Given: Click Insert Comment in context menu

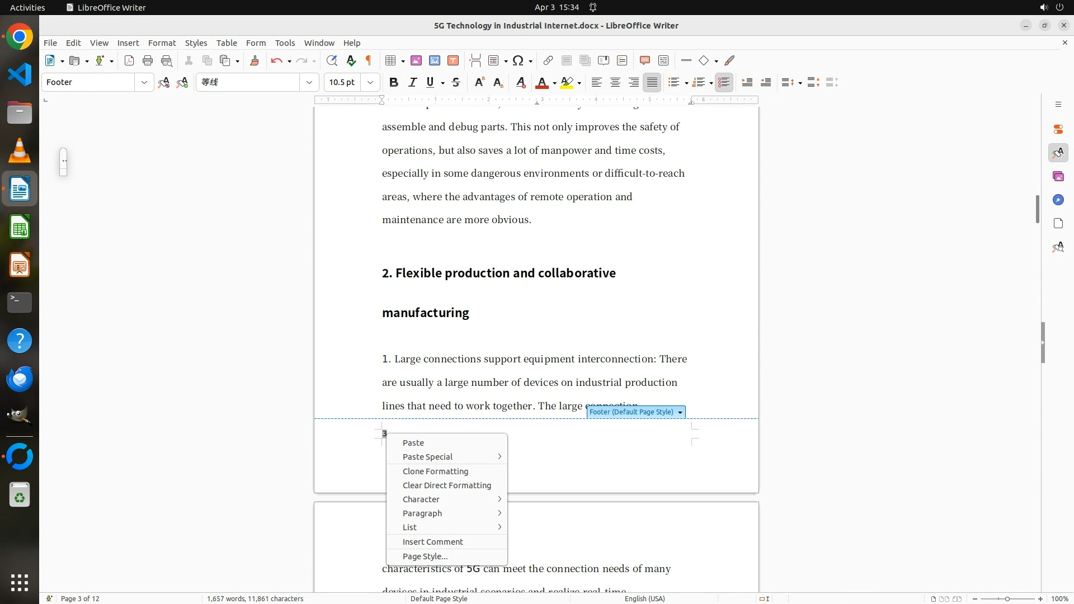Looking at the screenshot, I should [432, 541].
